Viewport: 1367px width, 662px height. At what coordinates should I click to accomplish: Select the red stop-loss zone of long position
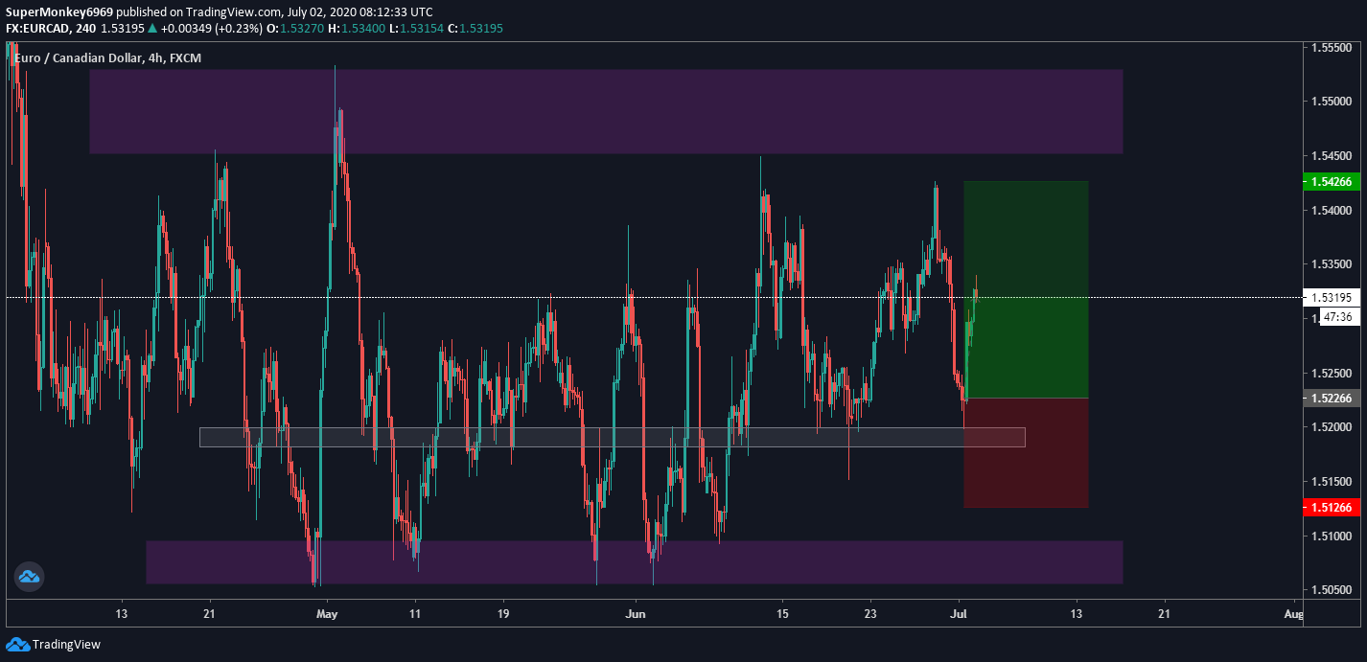[1026, 453]
